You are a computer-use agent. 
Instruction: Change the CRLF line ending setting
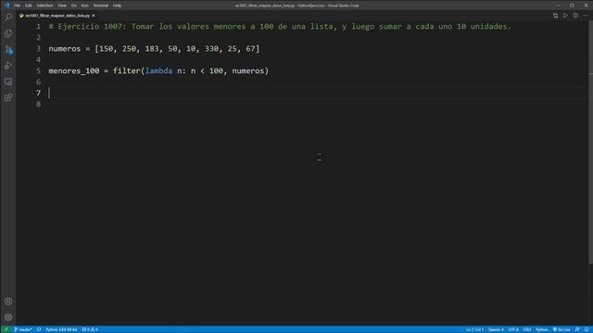click(x=527, y=329)
